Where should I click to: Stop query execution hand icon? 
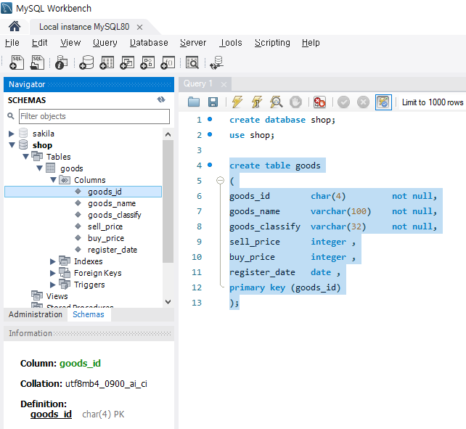(295, 102)
